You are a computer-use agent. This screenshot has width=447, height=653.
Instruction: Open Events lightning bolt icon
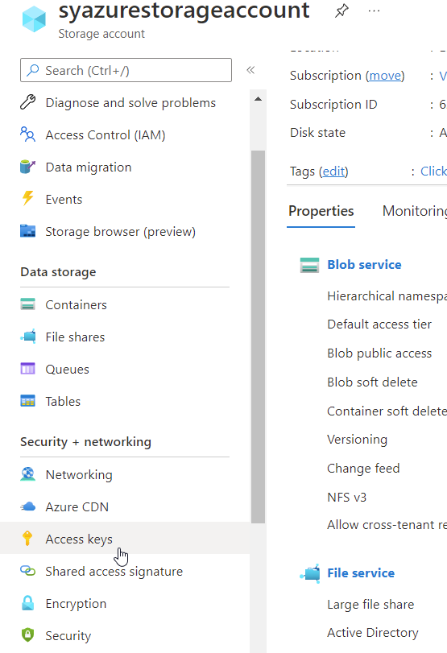28,199
